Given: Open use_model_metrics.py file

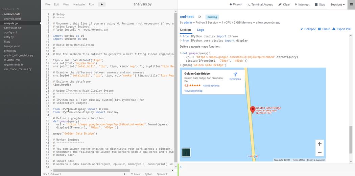Looking at the screenshot, I should click(18, 69).
